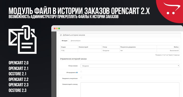The height and width of the screenshot is (97, 183).
Task: Switch to the История tab
Action: click(x=64, y=41)
